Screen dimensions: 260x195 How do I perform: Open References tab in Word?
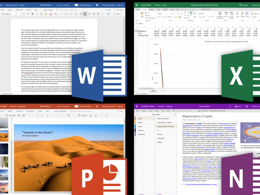tap(19, 10)
